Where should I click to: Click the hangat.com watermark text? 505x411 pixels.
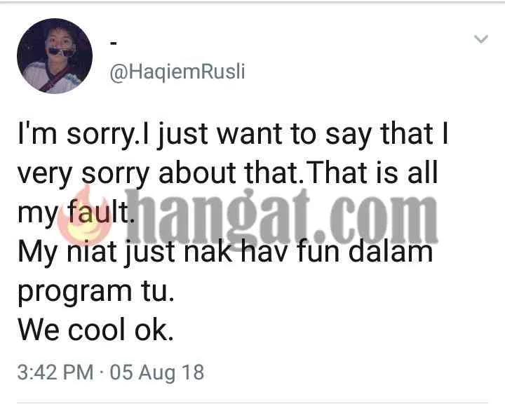click(x=281, y=217)
